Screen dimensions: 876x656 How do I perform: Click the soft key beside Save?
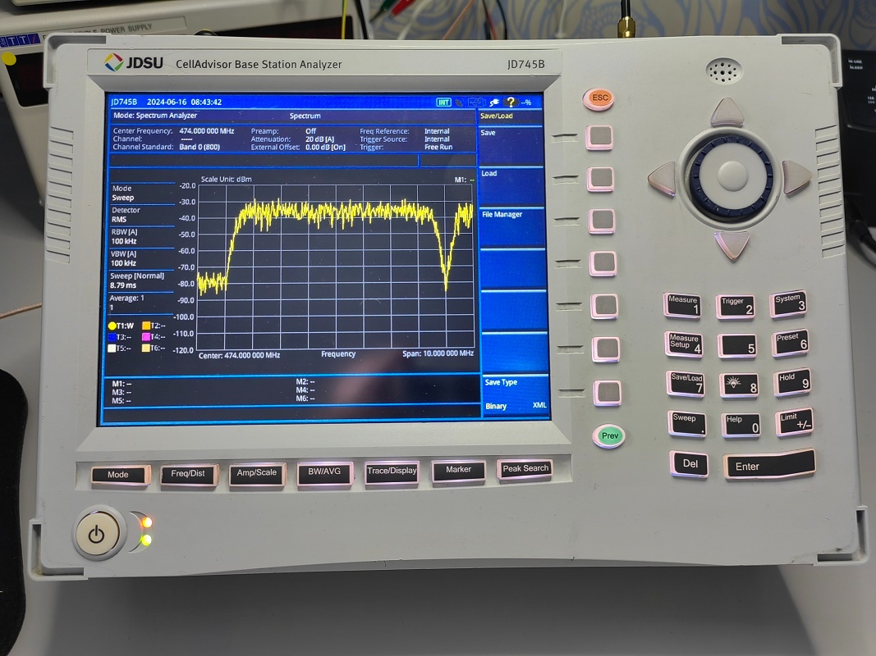[599, 137]
